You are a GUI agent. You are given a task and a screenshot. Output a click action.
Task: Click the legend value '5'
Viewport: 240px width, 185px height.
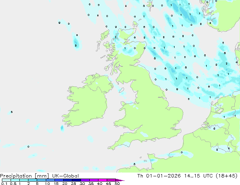coord(37,183)
